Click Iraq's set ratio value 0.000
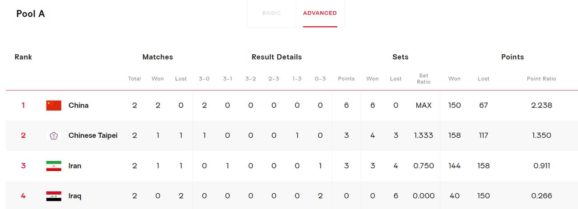578x209 pixels. tap(424, 196)
